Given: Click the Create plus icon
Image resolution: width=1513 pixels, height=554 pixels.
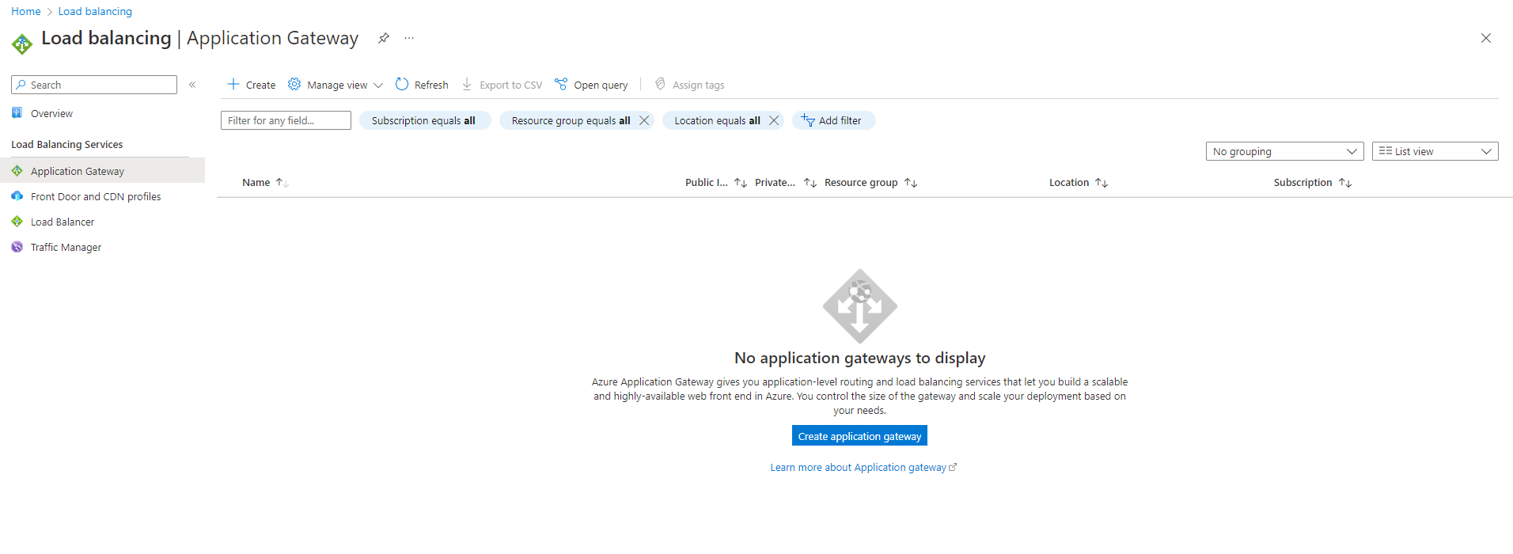Looking at the screenshot, I should click(233, 85).
